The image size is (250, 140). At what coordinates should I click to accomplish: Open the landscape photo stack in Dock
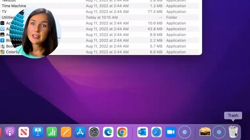(x=205, y=132)
